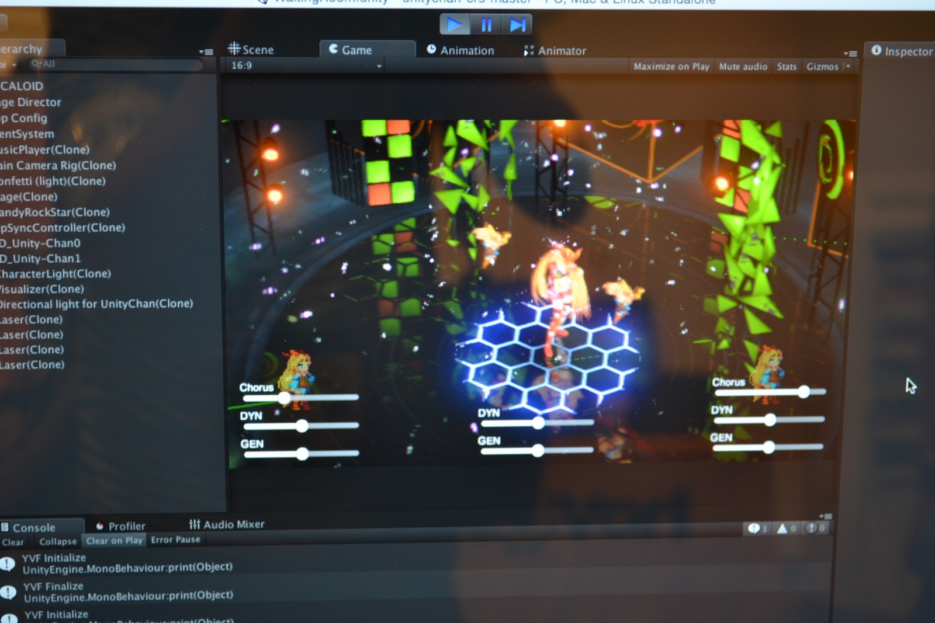Open the Console panel options menu
The width and height of the screenshot is (935, 623).
(826, 516)
